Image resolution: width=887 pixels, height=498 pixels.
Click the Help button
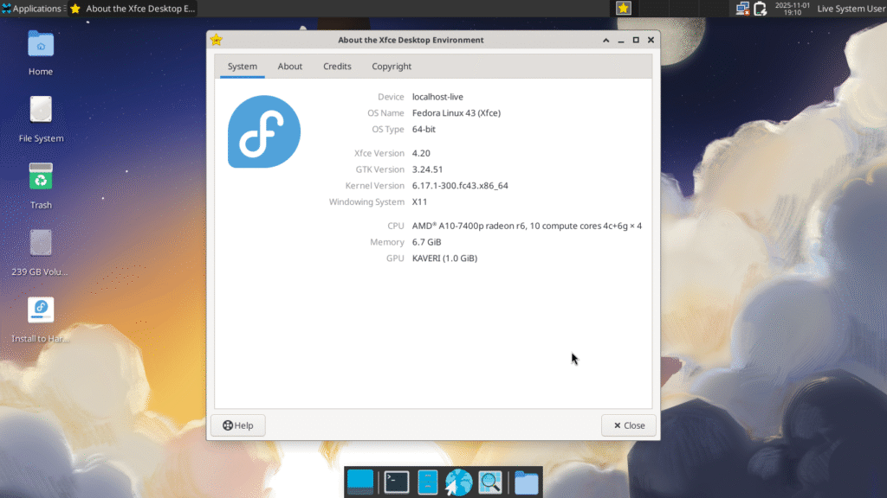[x=238, y=425]
